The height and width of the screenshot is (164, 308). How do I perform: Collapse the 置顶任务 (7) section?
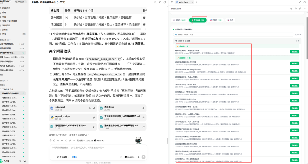point(5,40)
